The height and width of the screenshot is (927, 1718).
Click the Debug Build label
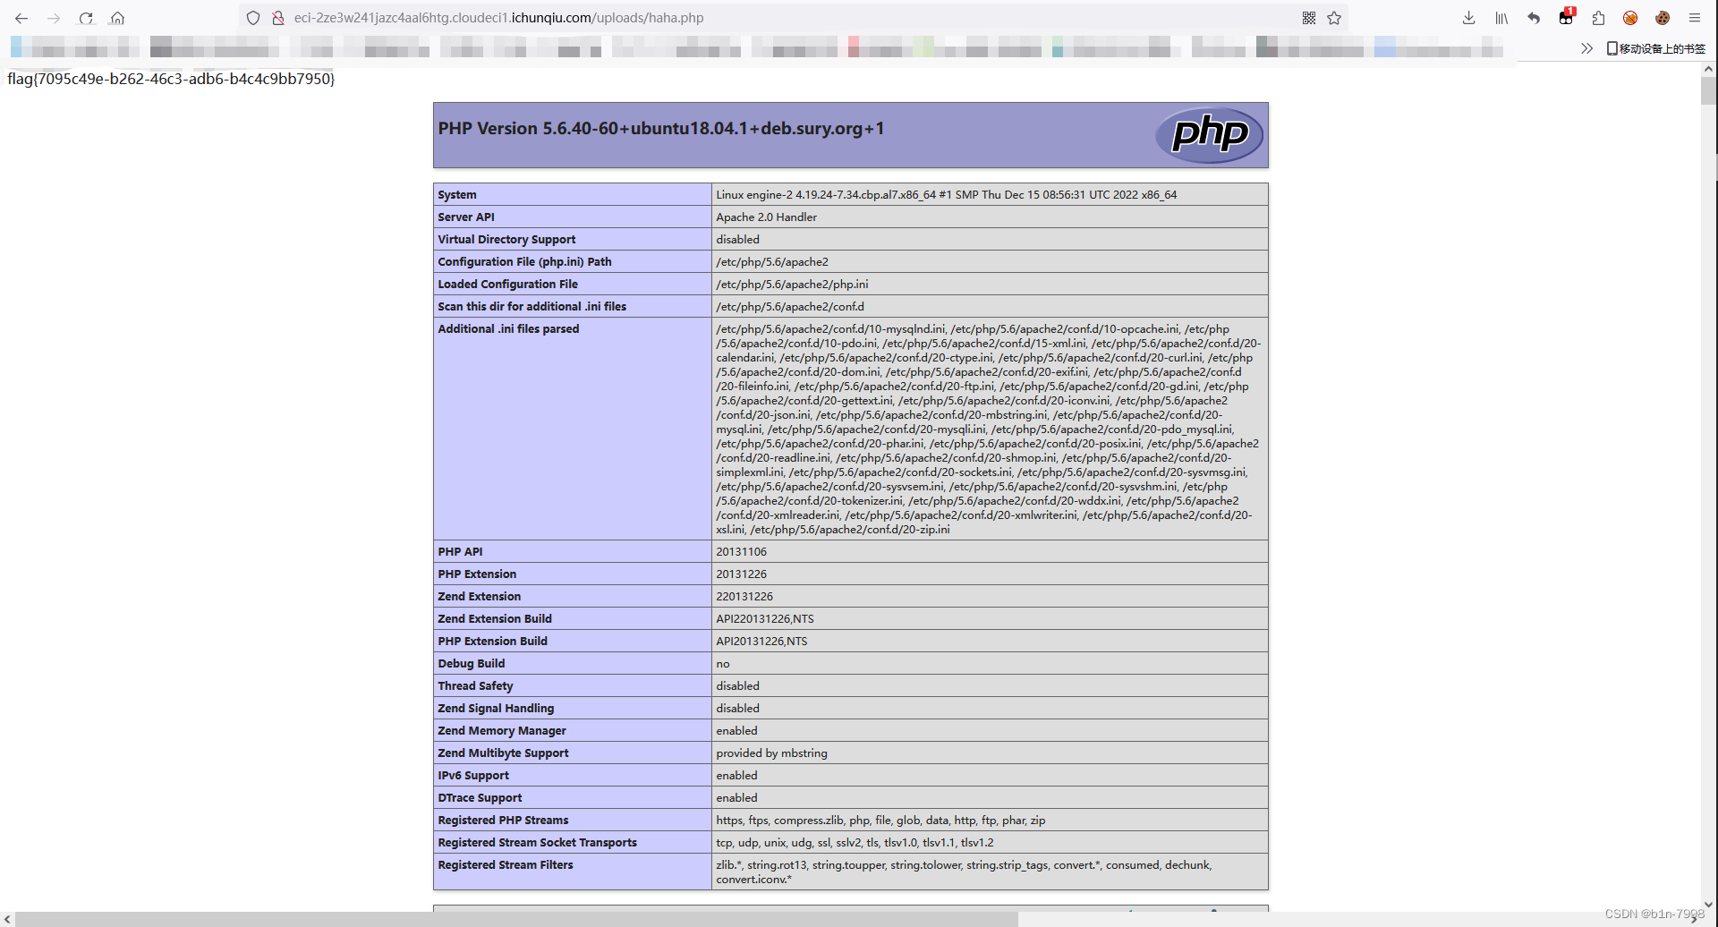(x=472, y=664)
